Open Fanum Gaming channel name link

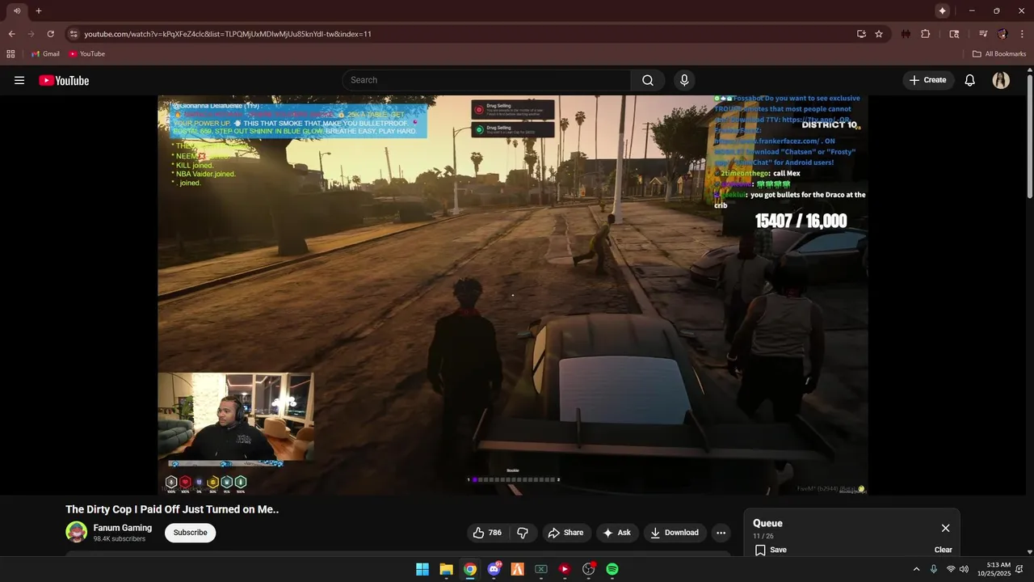pos(123,528)
